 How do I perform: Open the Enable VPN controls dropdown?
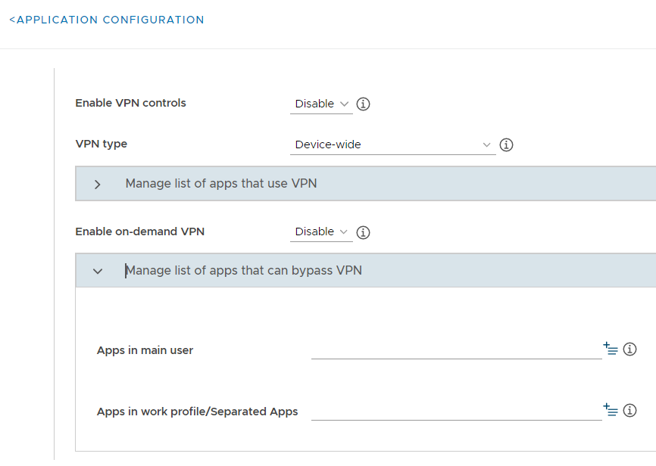(321, 104)
